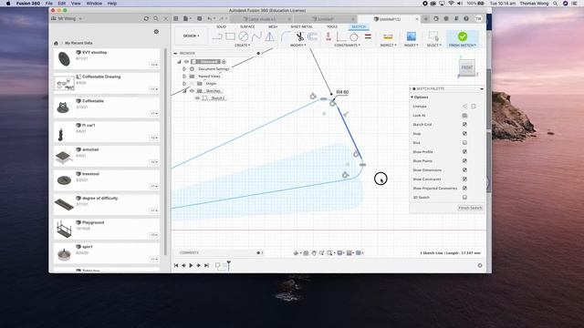Enable the 3D Sketch checkbox
The image size is (584, 328).
(464, 198)
